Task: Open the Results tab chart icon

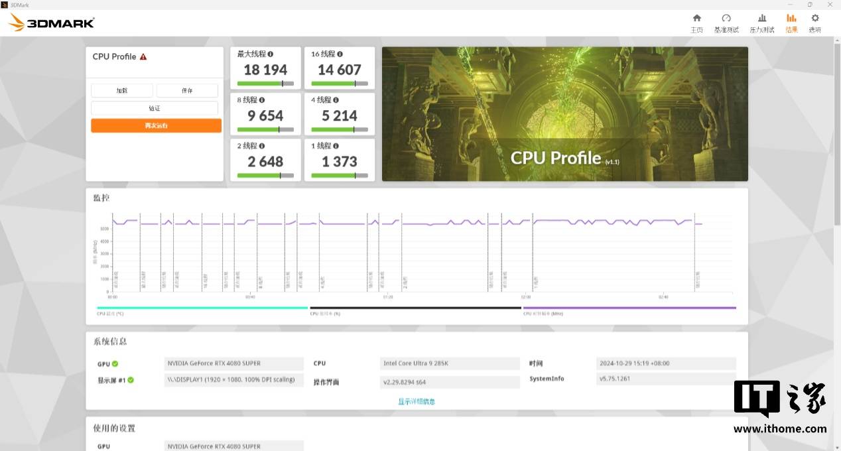Action: [x=791, y=19]
